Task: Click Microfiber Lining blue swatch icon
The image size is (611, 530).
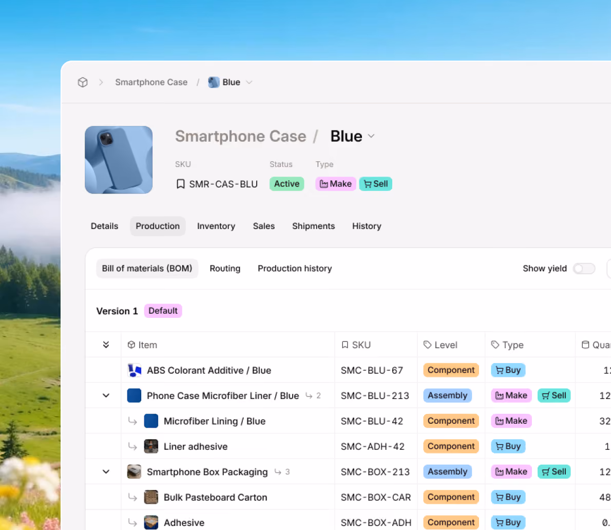Action: click(151, 421)
